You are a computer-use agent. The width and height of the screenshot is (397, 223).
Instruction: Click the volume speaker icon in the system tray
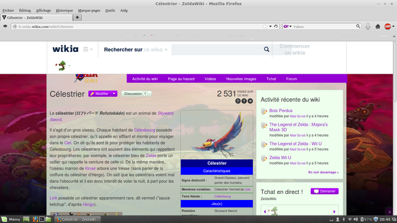click(x=355, y=219)
